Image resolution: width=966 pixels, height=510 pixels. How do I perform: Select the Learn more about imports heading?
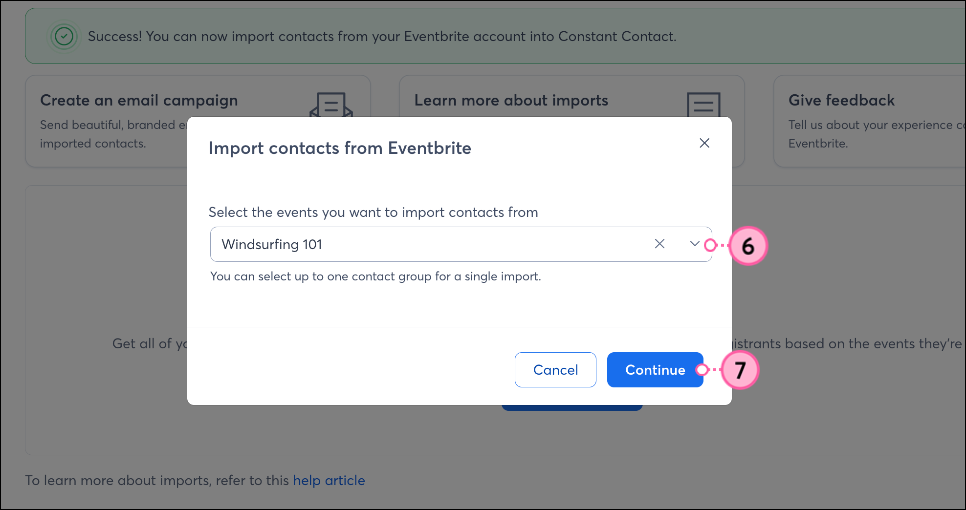pos(511,101)
